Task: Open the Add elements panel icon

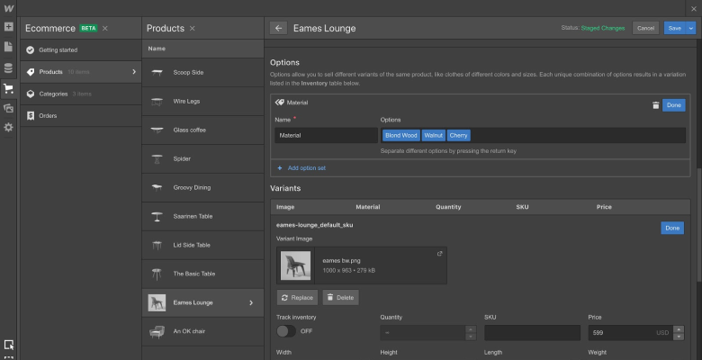Action: [x=8, y=26]
